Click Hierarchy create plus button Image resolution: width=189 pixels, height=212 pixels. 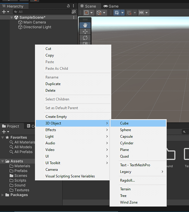coord(4,12)
